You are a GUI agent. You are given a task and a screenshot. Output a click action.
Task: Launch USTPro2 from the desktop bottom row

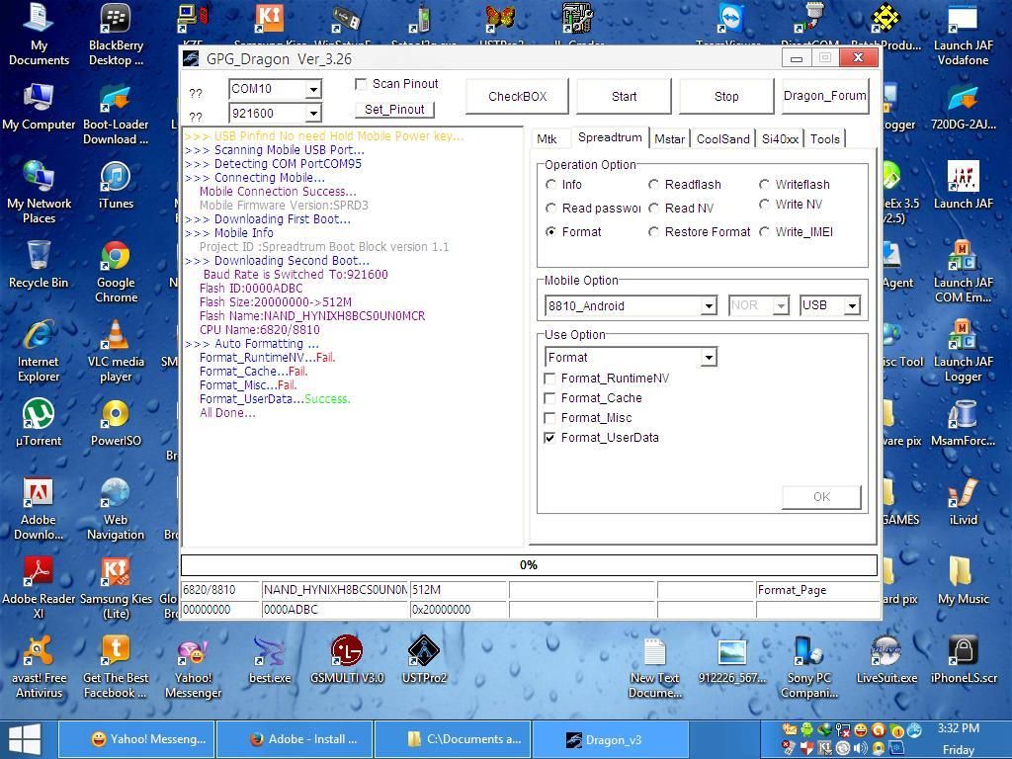pyautogui.click(x=423, y=654)
